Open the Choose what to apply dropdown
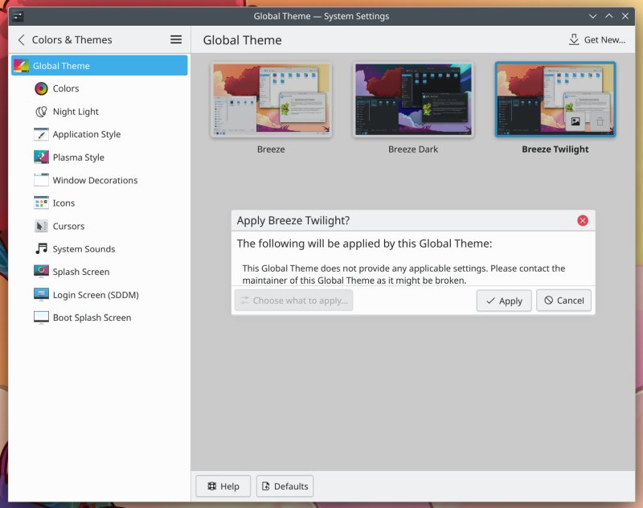Screen dimensions: 643x508 [293, 300]
